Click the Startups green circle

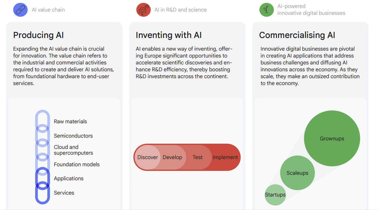pyautogui.click(x=275, y=195)
